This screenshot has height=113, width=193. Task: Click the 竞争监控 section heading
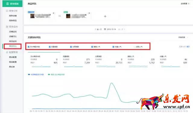click(13, 27)
